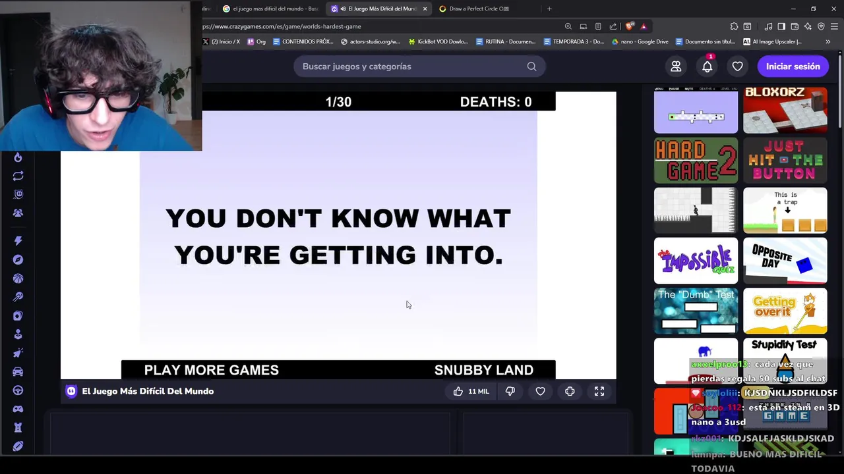
Task: Toggle theater mode icon under game
Action: click(x=570, y=391)
